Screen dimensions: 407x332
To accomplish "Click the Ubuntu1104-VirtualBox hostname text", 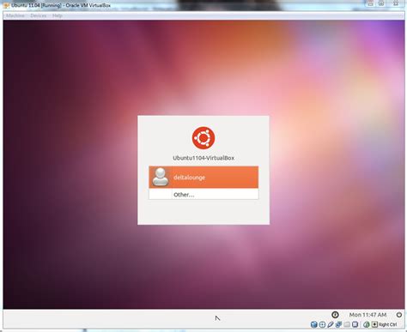I will point(203,158).
